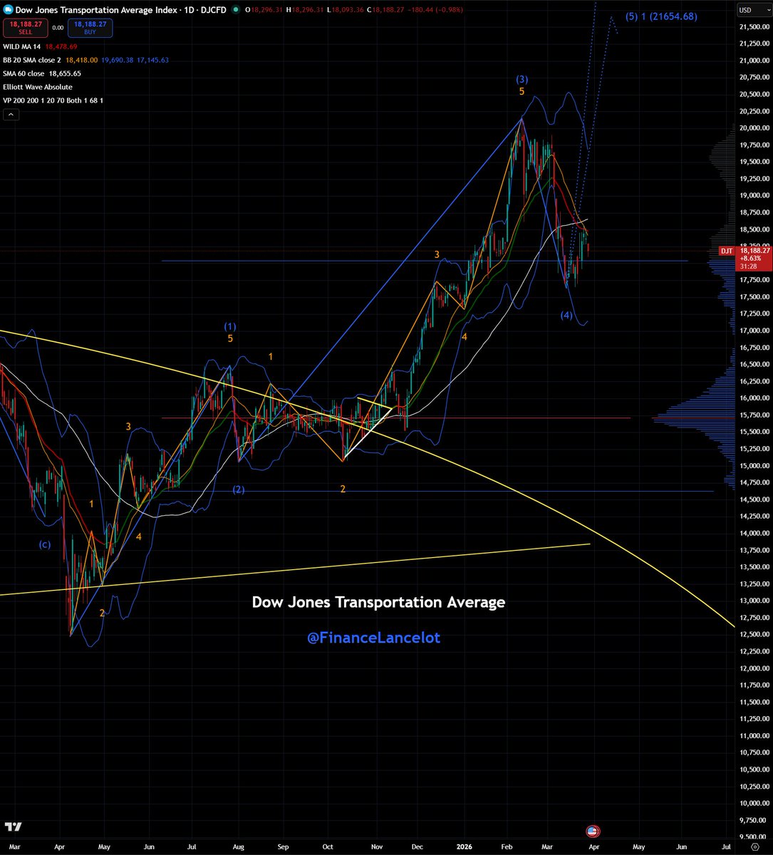Click the open value O18,296.31

click(263, 11)
